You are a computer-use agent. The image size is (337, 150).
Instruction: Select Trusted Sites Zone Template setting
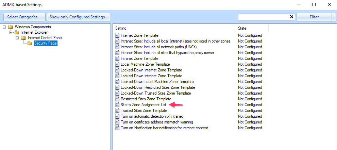(144, 111)
